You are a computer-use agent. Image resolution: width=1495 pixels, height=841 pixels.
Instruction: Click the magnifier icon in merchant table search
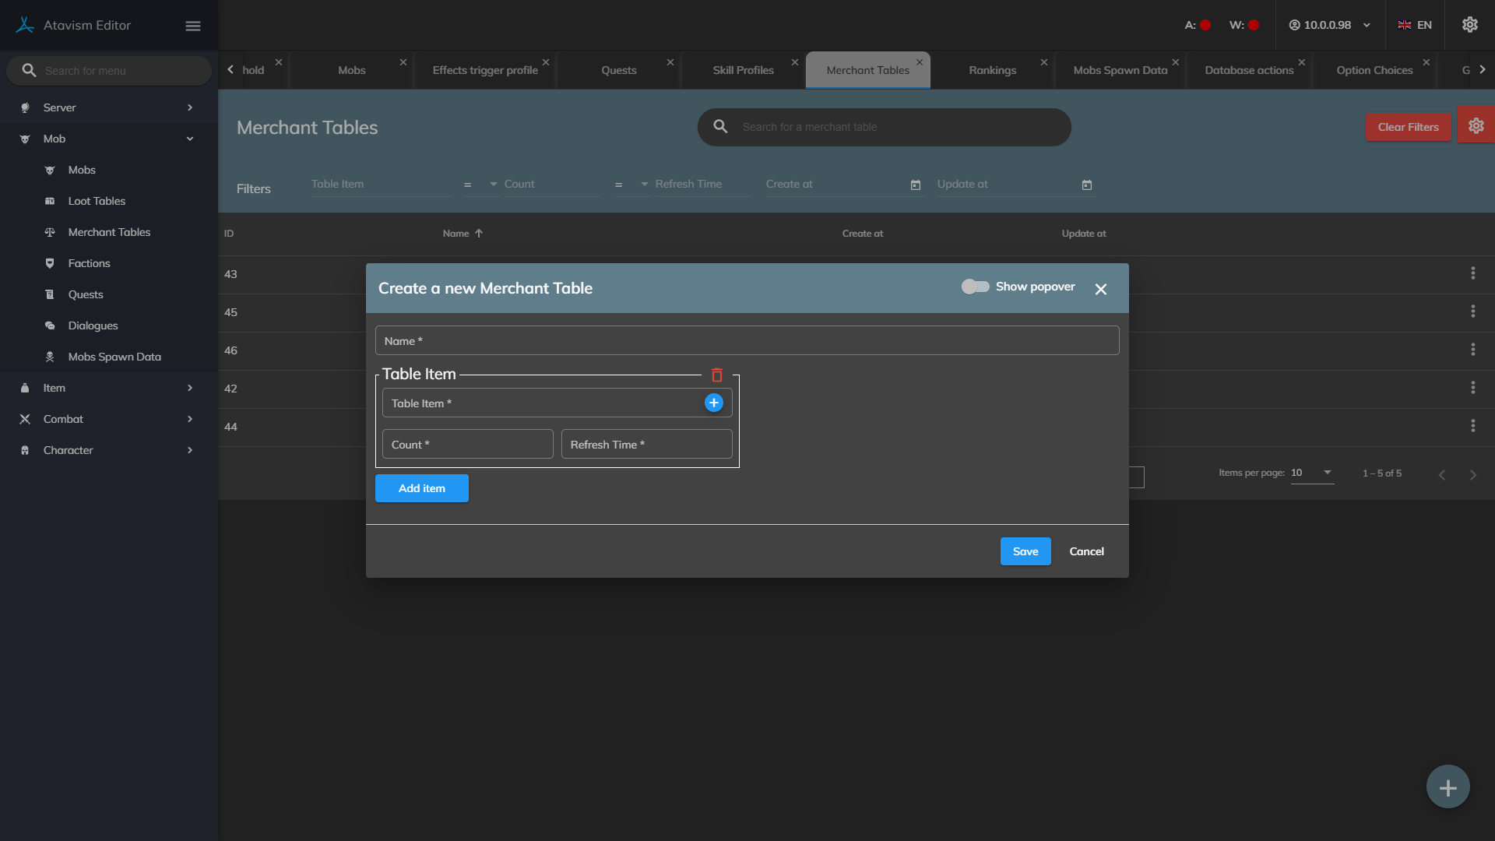[x=720, y=126]
